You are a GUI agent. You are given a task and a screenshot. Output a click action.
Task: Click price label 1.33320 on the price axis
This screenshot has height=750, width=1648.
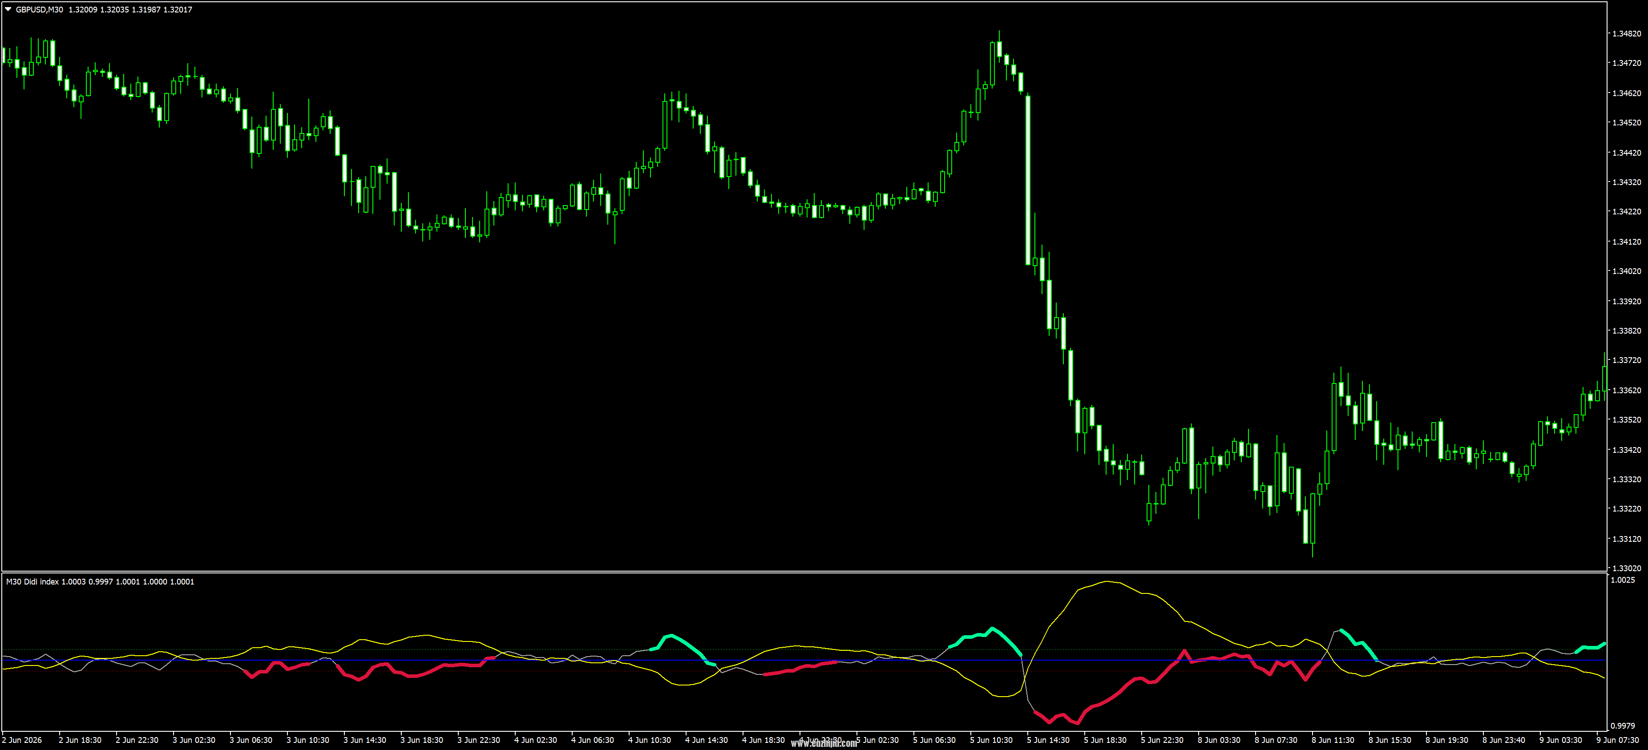point(1627,479)
